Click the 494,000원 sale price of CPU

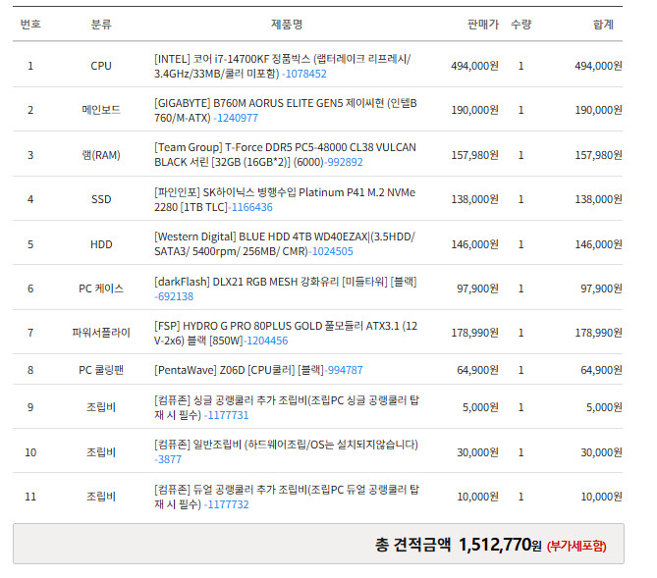[x=474, y=66]
